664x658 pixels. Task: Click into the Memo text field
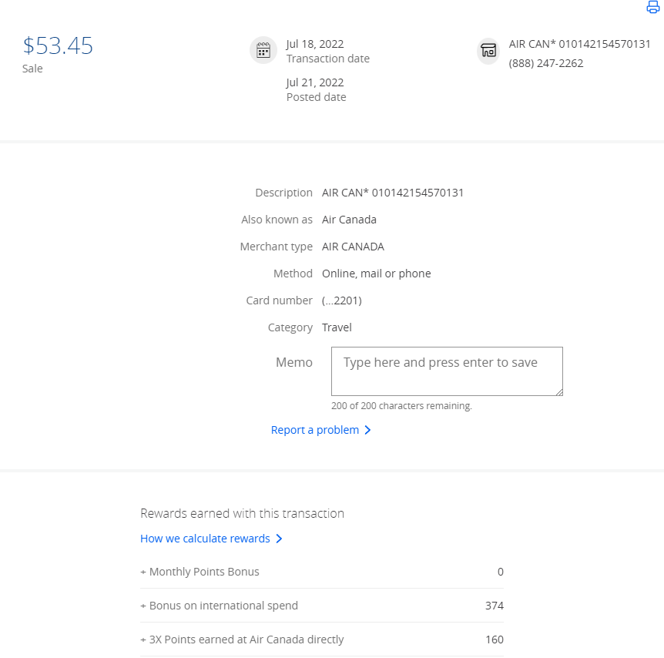coord(447,371)
